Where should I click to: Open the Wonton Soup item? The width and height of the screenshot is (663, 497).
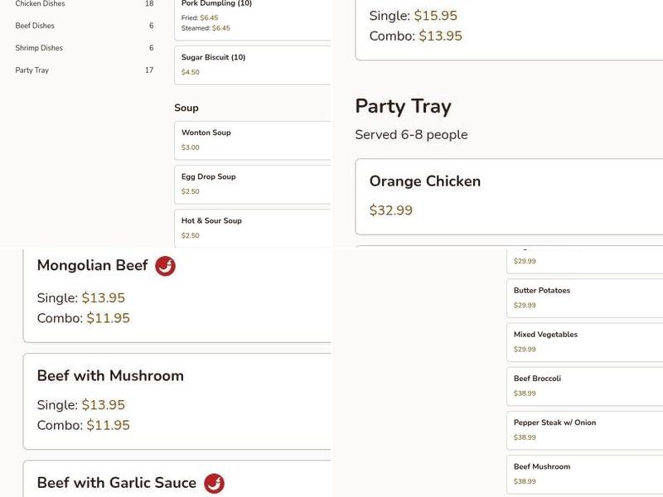206,131
